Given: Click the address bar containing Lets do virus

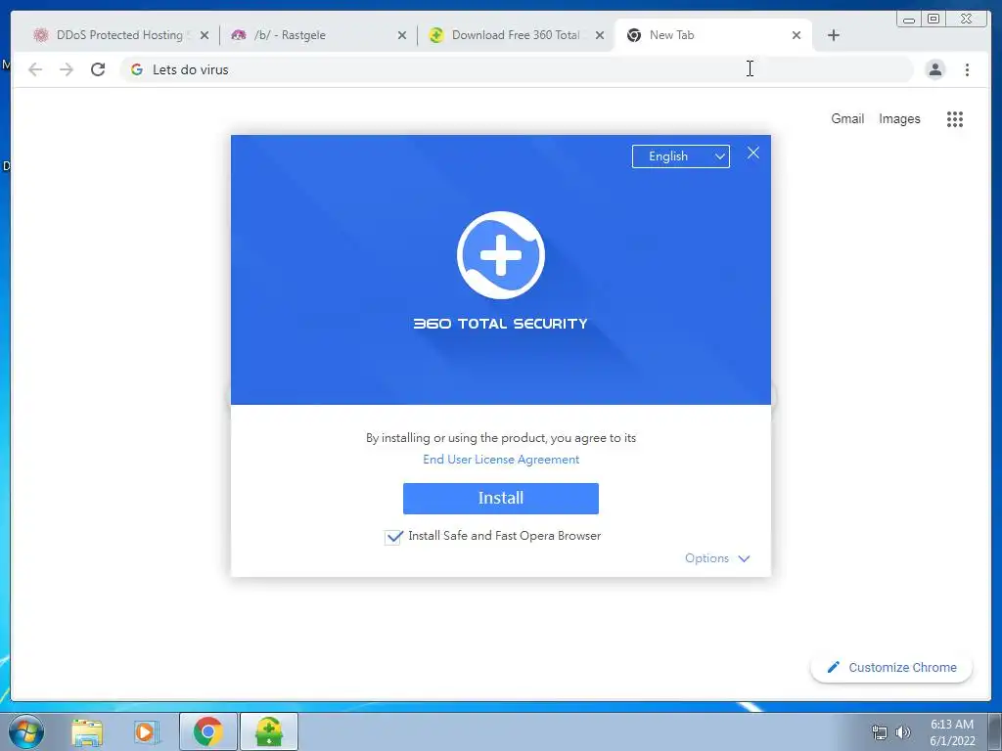Looking at the screenshot, I should (517, 69).
